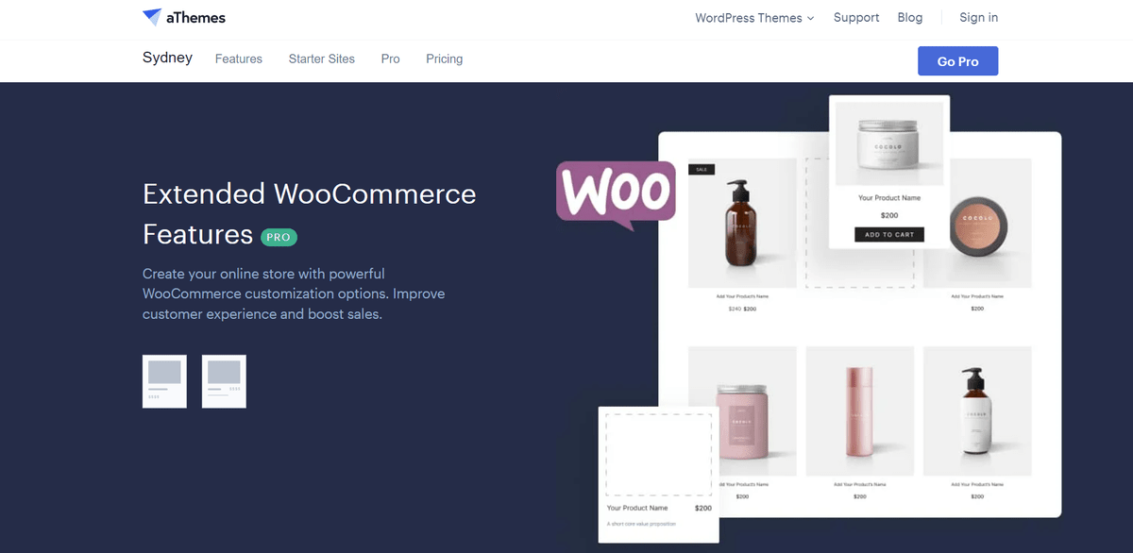The image size is (1133, 553).
Task: Click the green PRO badge
Action: (x=279, y=237)
